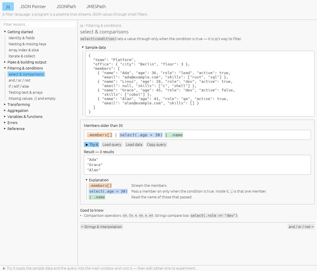Select the select & comparisons lesson

26,74
